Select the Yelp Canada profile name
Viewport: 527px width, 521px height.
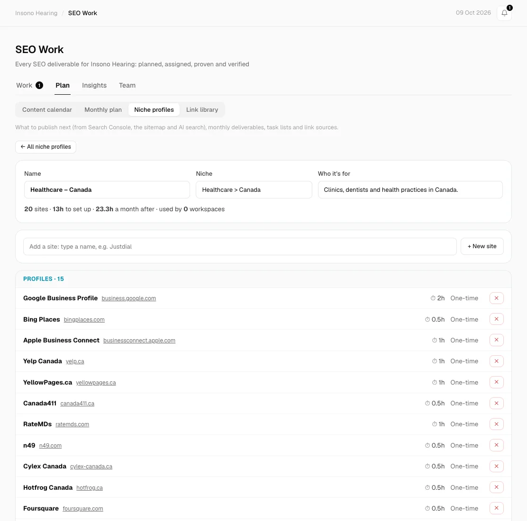click(x=42, y=361)
